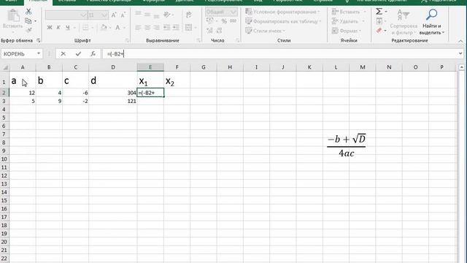The width and height of the screenshot is (467, 263).
Task: Open Сортировка и фильтр
Action: [x=404, y=22]
